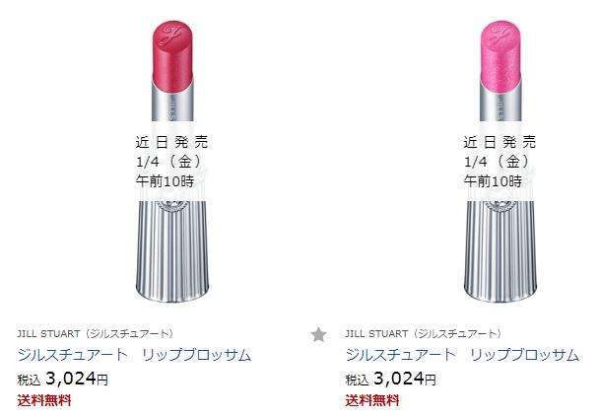
Task: Click left 午前10時 release time text
Action: pyautogui.click(x=166, y=180)
